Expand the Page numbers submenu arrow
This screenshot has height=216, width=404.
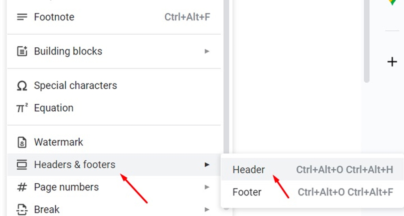pos(207,187)
